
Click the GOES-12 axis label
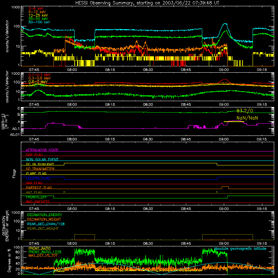point(3,121)
